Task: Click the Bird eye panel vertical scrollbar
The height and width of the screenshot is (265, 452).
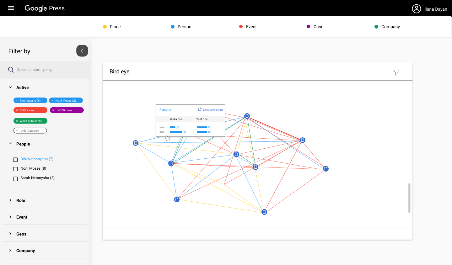Action: (409, 198)
